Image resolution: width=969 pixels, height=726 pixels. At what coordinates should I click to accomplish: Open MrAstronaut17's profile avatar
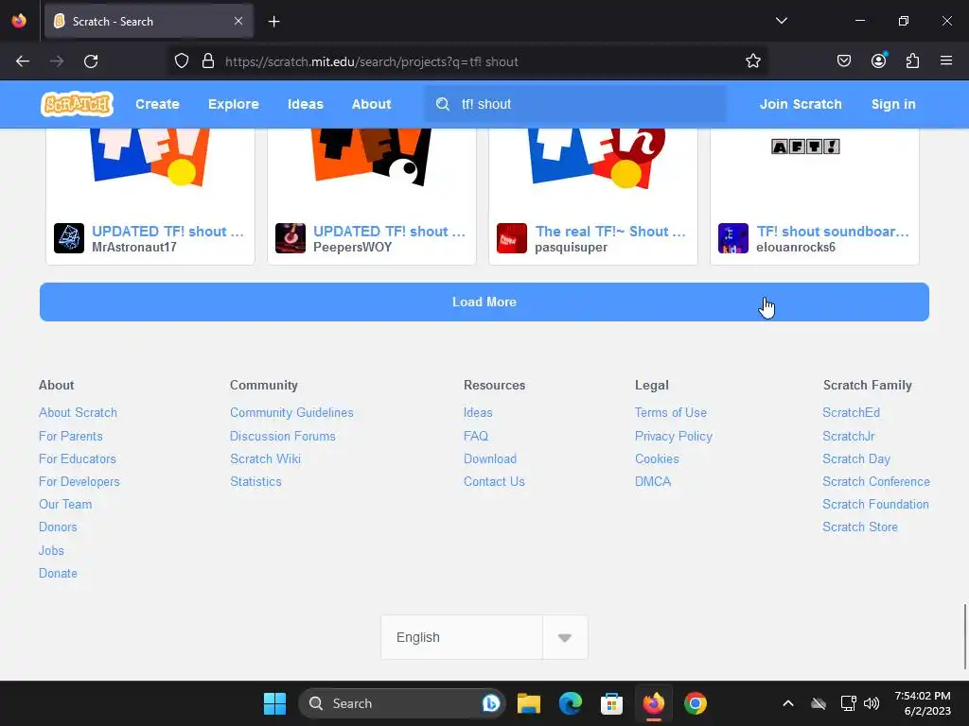click(69, 238)
